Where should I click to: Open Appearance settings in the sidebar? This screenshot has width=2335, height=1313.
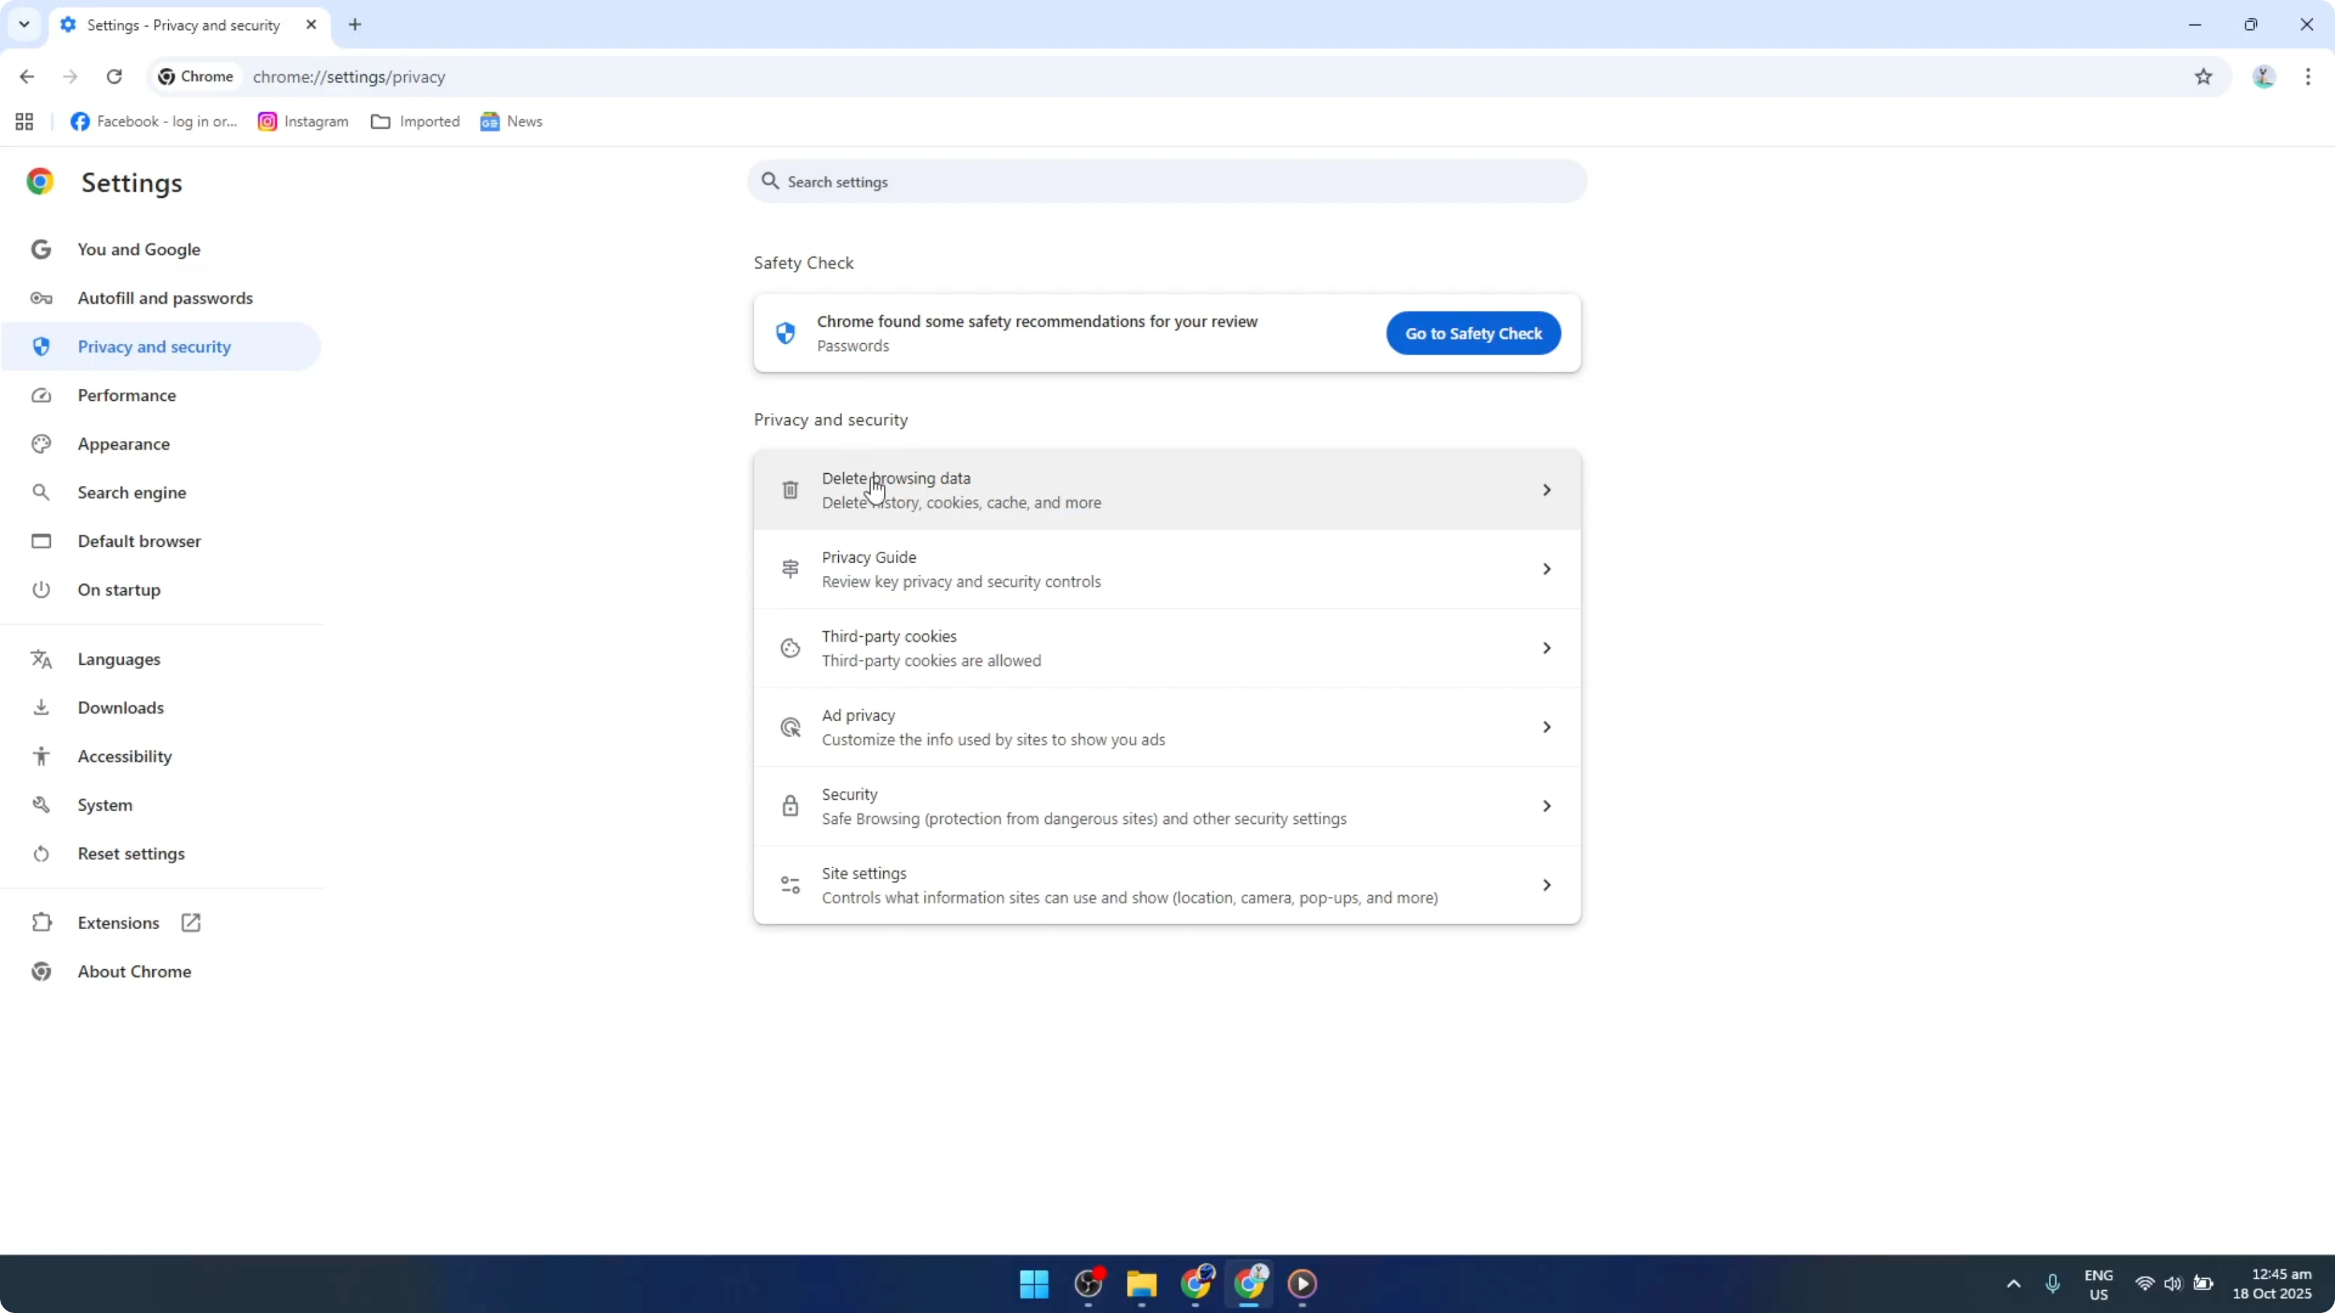[125, 444]
